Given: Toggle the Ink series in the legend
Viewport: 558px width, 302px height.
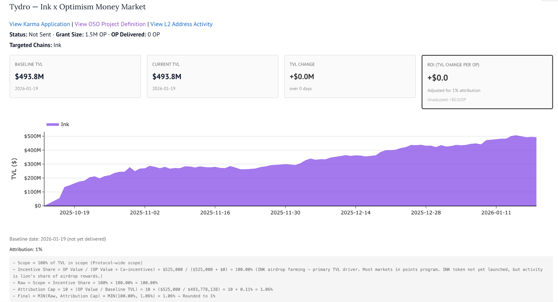Looking at the screenshot, I should 65,124.
